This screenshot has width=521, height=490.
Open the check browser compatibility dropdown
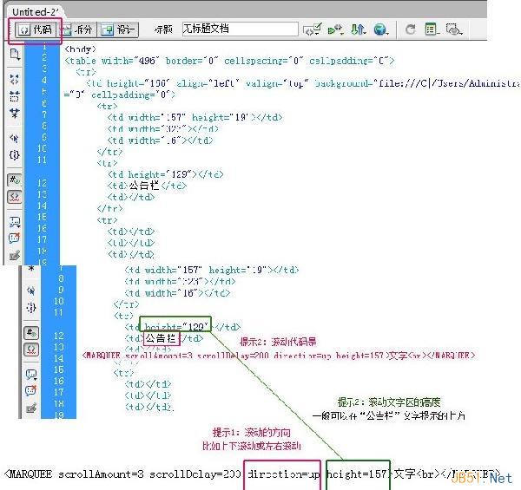312,29
